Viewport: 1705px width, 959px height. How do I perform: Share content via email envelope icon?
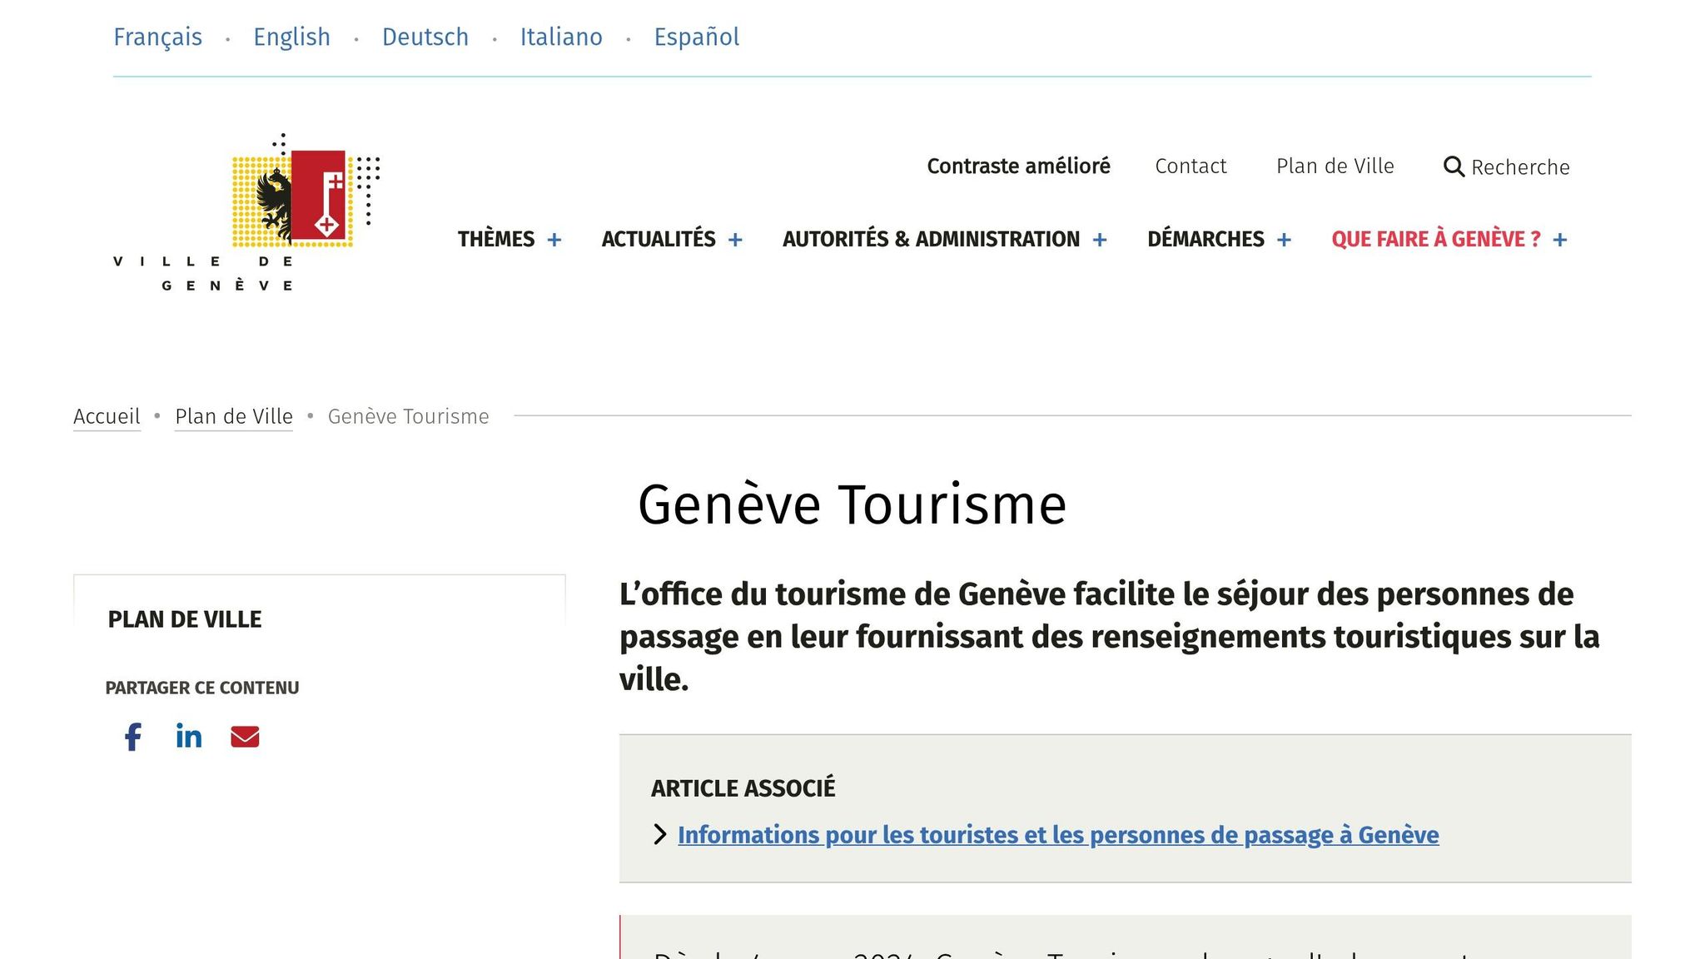click(x=245, y=737)
